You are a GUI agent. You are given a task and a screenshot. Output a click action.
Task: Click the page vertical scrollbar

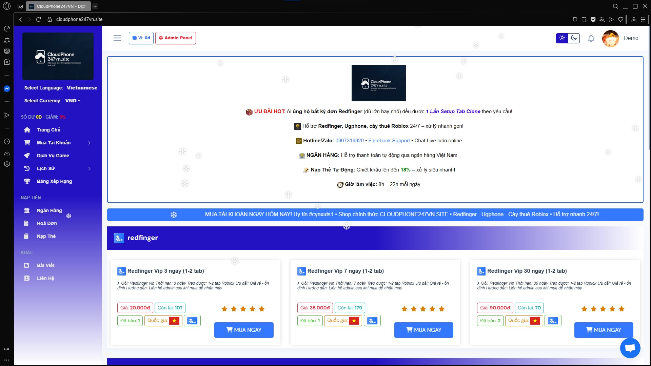[x=649, y=88]
